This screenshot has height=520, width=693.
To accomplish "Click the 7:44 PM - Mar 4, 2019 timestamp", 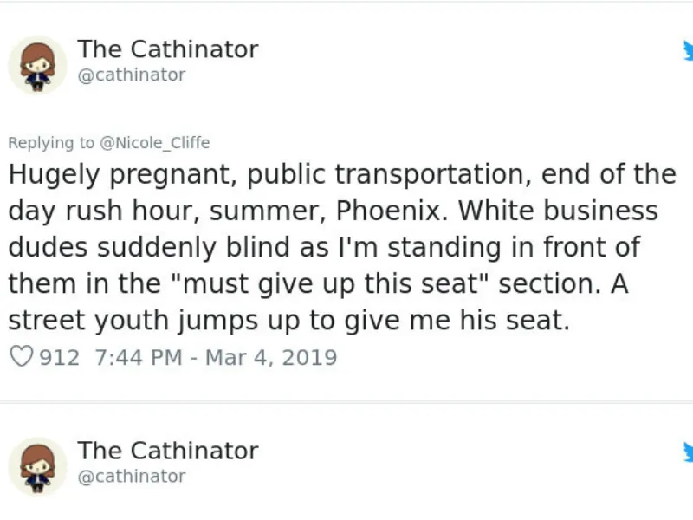I will click(x=216, y=357).
